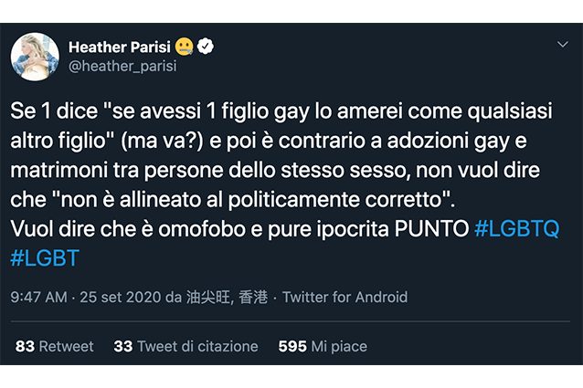Screen dimensions: 583x388
Task: Go to the @heather_parisi handle
Action: 122,66
